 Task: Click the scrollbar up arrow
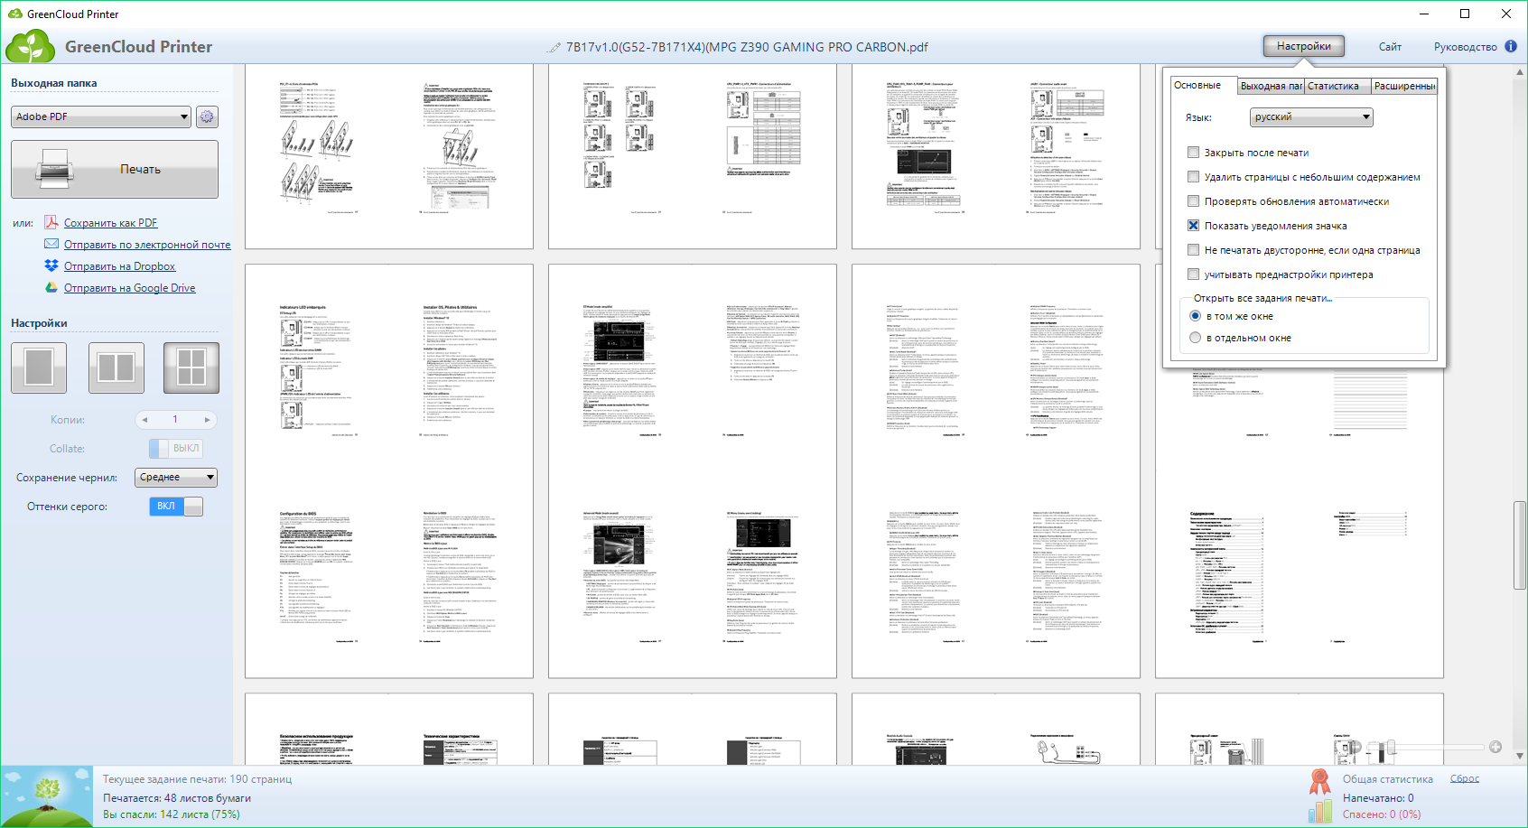click(x=1519, y=71)
